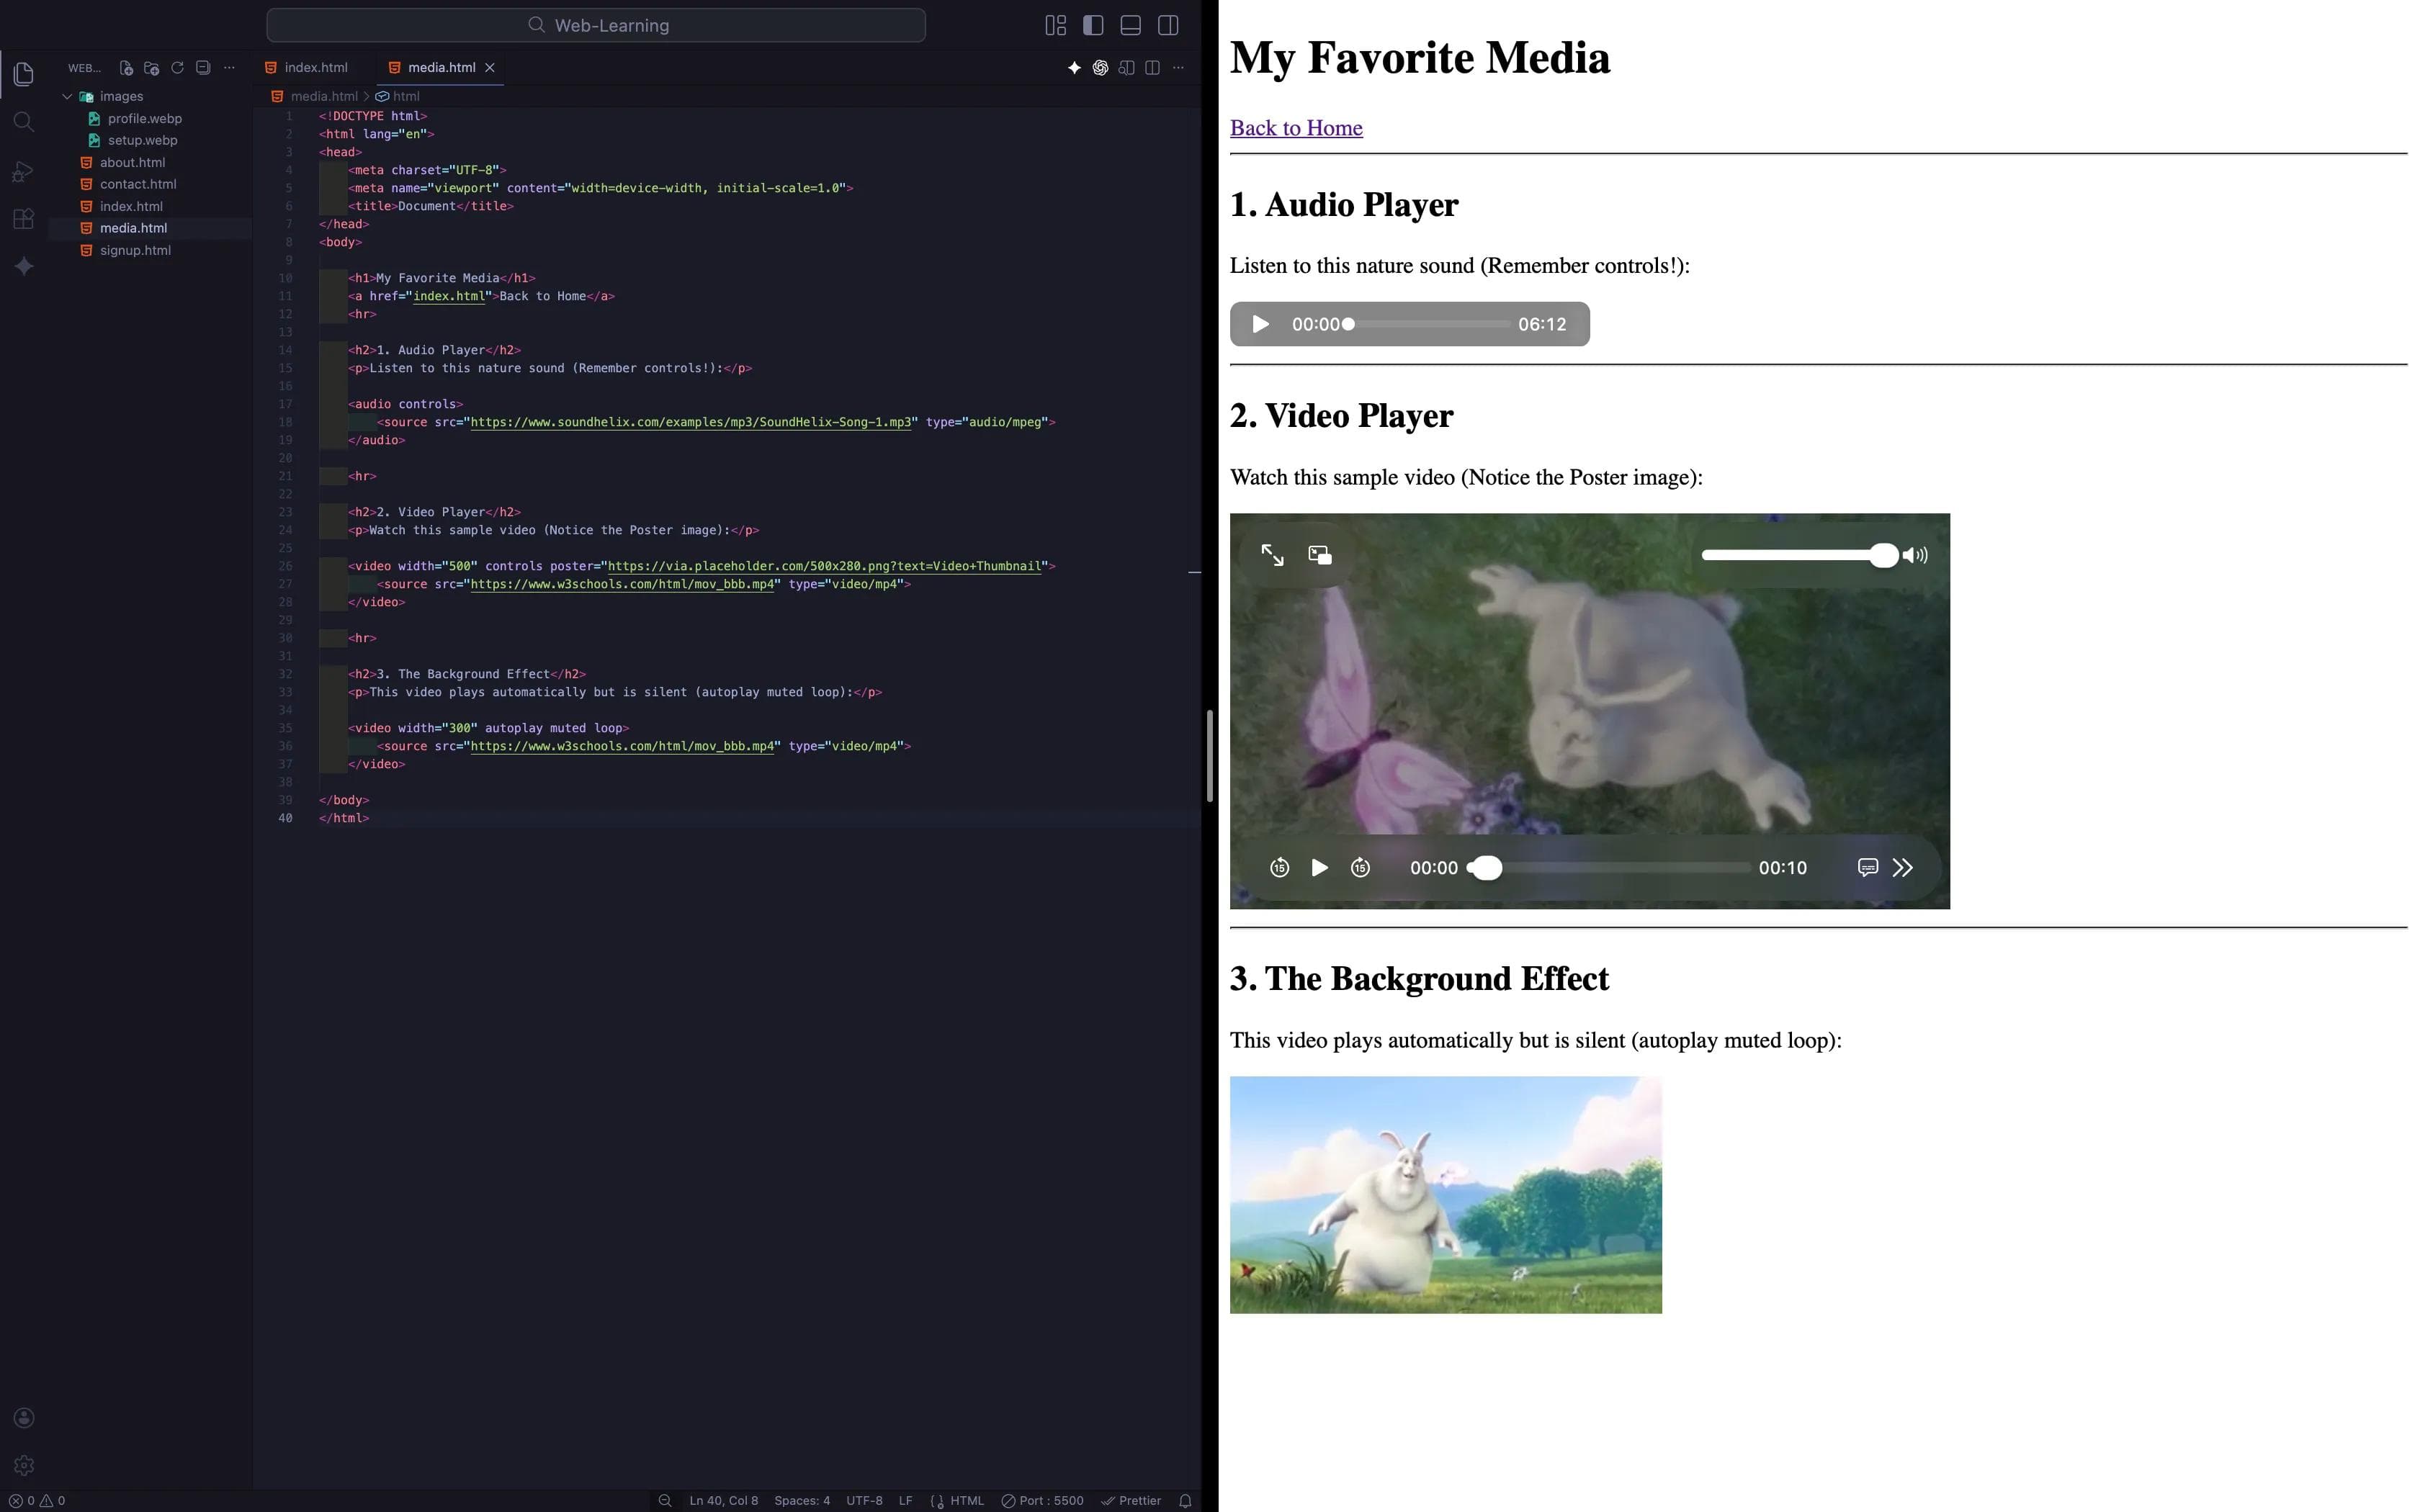Open the editor more actions ellipsis menu
Image resolution: width=2420 pixels, height=1512 pixels.
click(x=1178, y=68)
